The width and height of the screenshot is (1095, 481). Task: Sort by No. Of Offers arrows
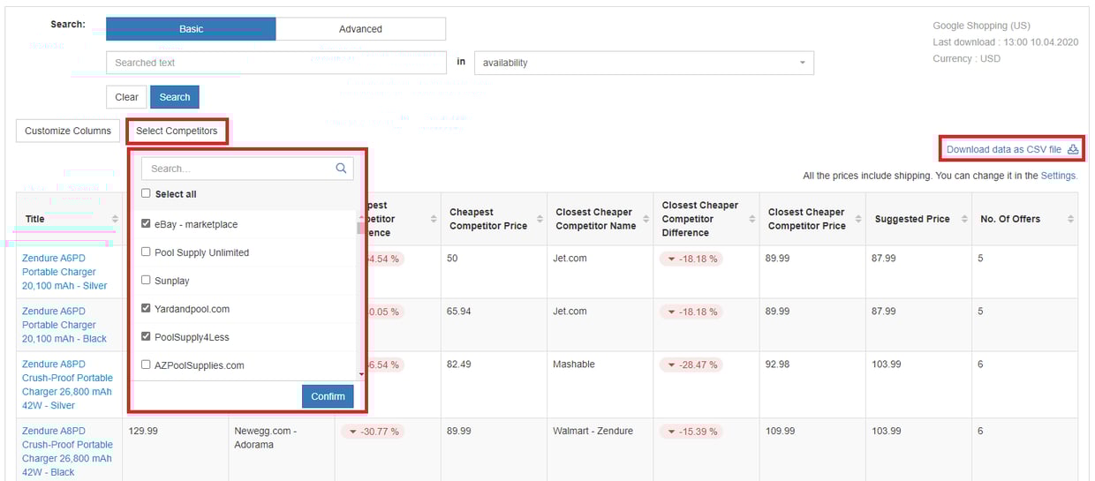tap(1070, 219)
